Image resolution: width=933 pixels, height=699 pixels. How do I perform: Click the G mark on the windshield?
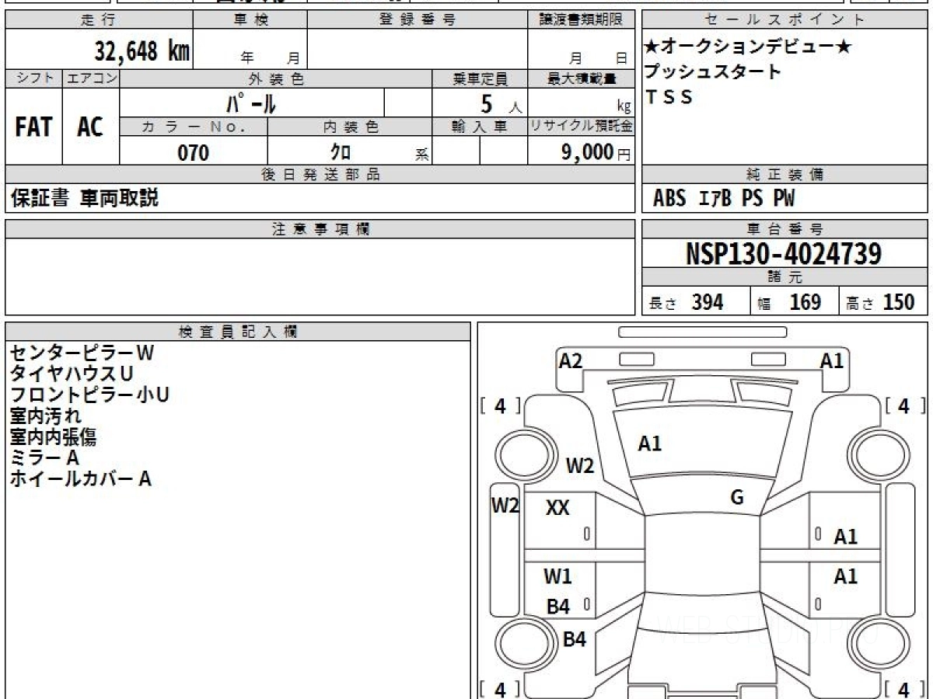tap(737, 498)
